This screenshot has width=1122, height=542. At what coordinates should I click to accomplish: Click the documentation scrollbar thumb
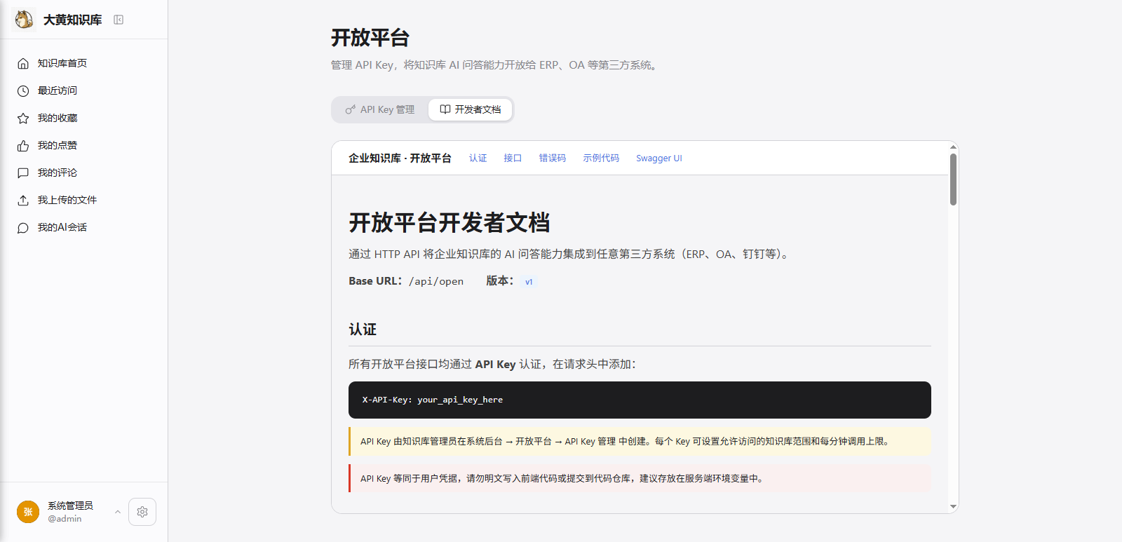click(953, 179)
